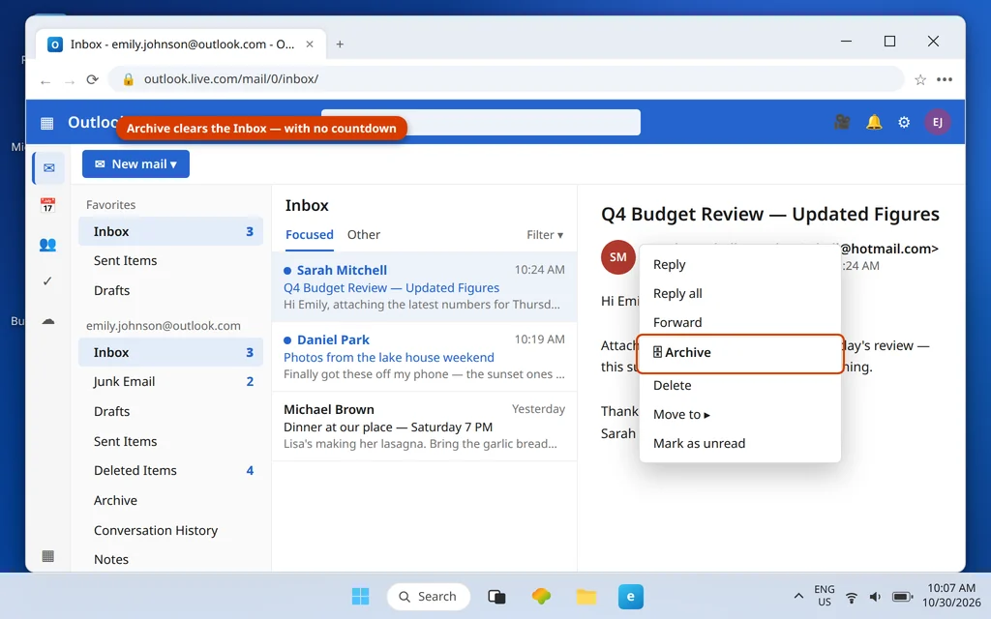Viewport: 991px width, 619px height.
Task: Open Outlook settings gear
Action: click(x=905, y=123)
